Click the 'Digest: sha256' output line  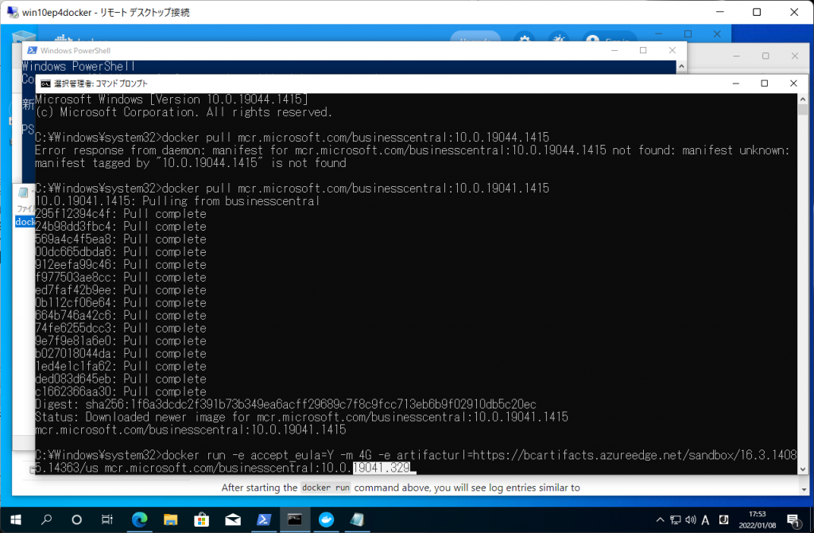coord(285,404)
